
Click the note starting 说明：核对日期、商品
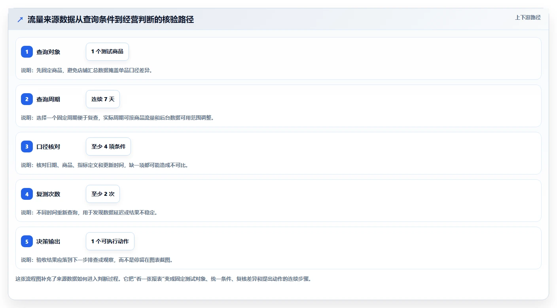pyautogui.click(x=105, y=165)
